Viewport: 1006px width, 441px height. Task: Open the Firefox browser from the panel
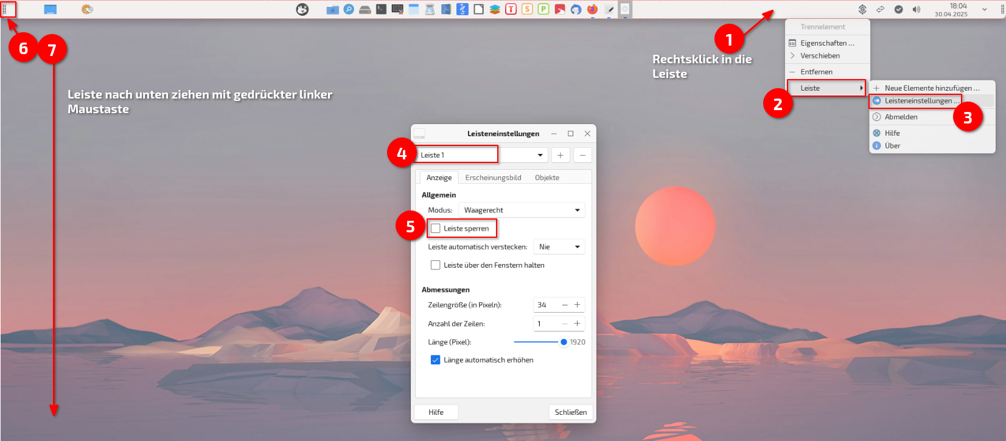592,9
